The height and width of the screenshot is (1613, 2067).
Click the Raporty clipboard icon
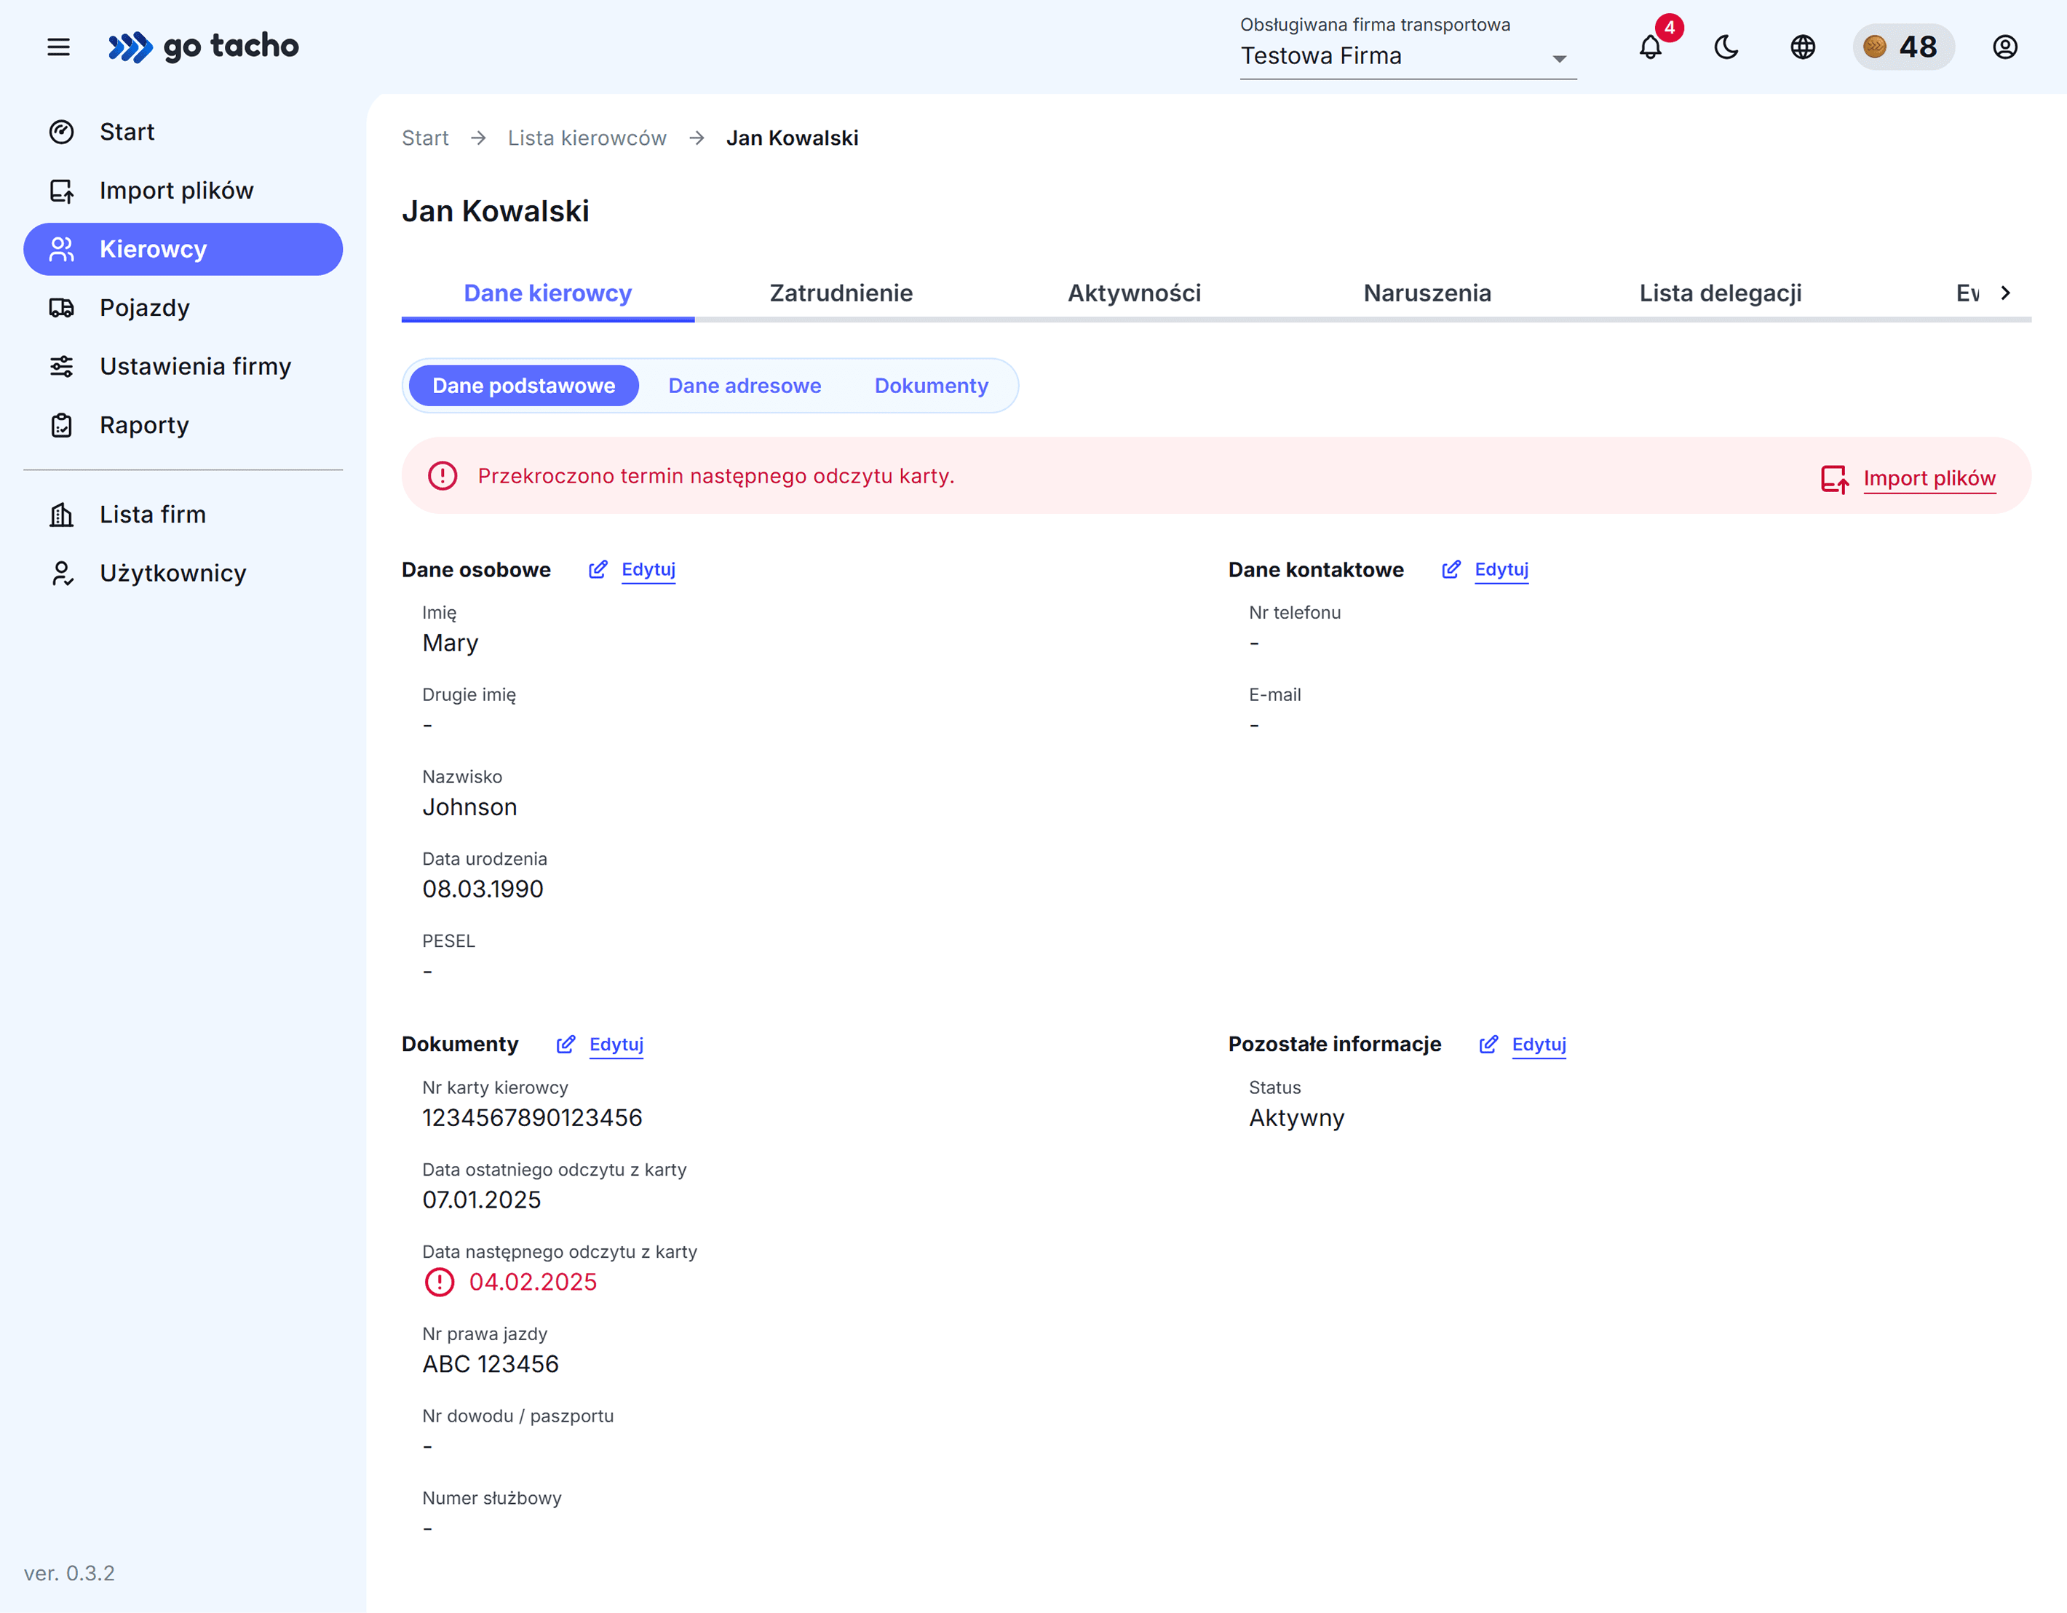(x=62, y=425)
